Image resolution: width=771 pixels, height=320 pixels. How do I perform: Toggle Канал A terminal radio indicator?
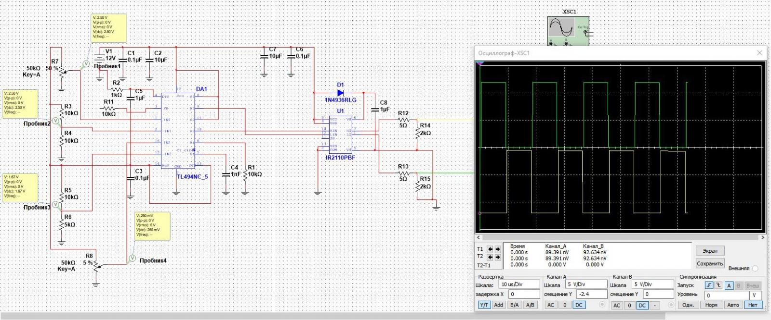click(602, 305)
